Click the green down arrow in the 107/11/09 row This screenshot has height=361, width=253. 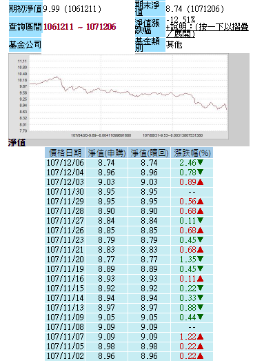201,317
